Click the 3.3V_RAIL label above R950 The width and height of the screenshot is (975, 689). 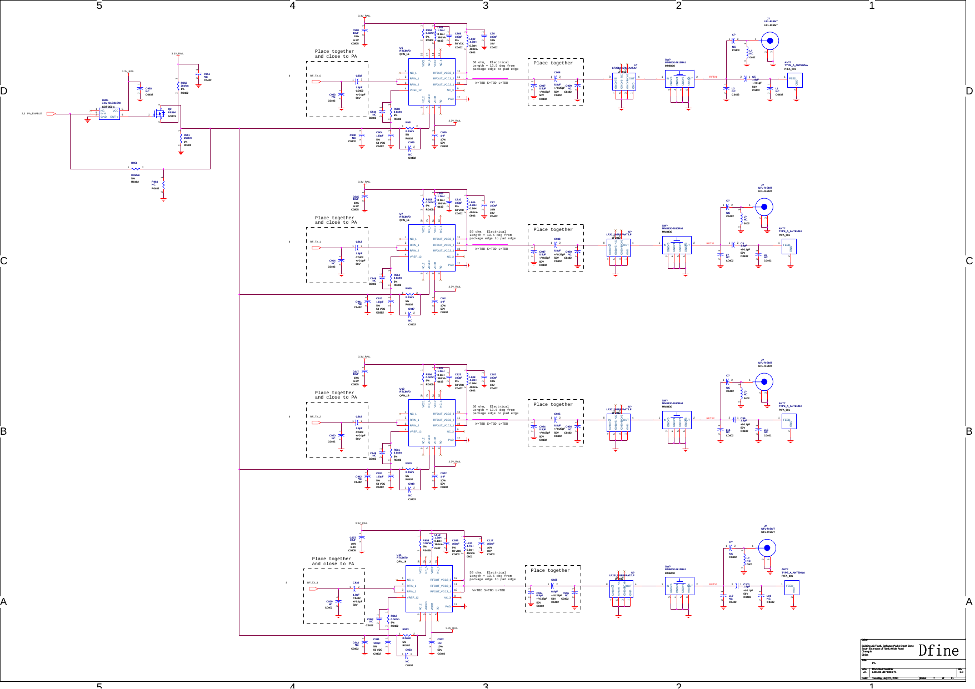point(177,53)
